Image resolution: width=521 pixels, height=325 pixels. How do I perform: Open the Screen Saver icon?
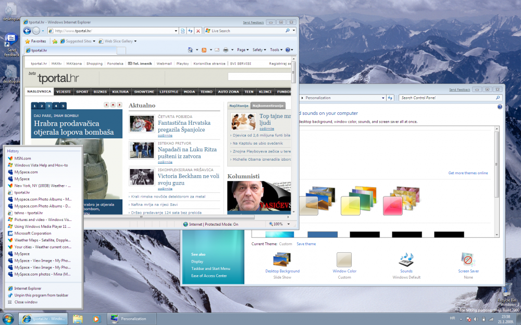coord(468,259)
